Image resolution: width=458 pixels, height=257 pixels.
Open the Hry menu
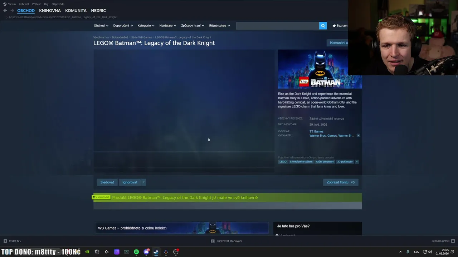pos(46,4)
